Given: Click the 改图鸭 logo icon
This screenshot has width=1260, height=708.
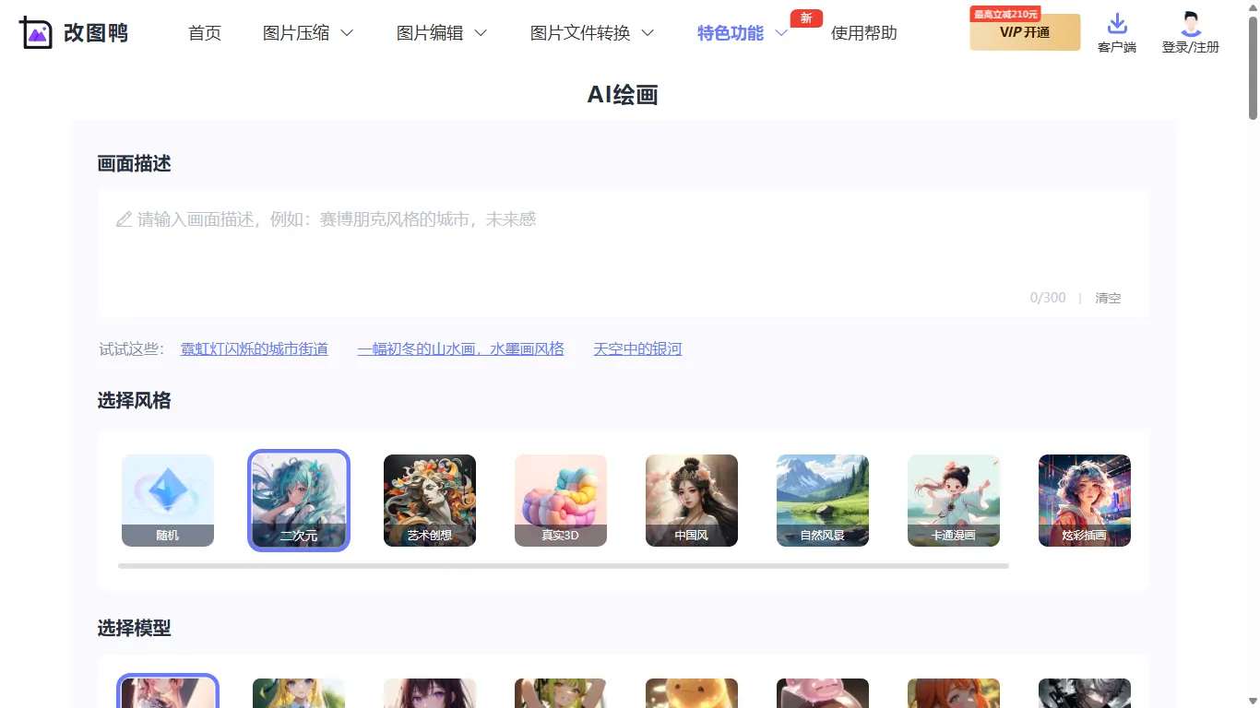Looking at the screenshot, I should point(34,32).
